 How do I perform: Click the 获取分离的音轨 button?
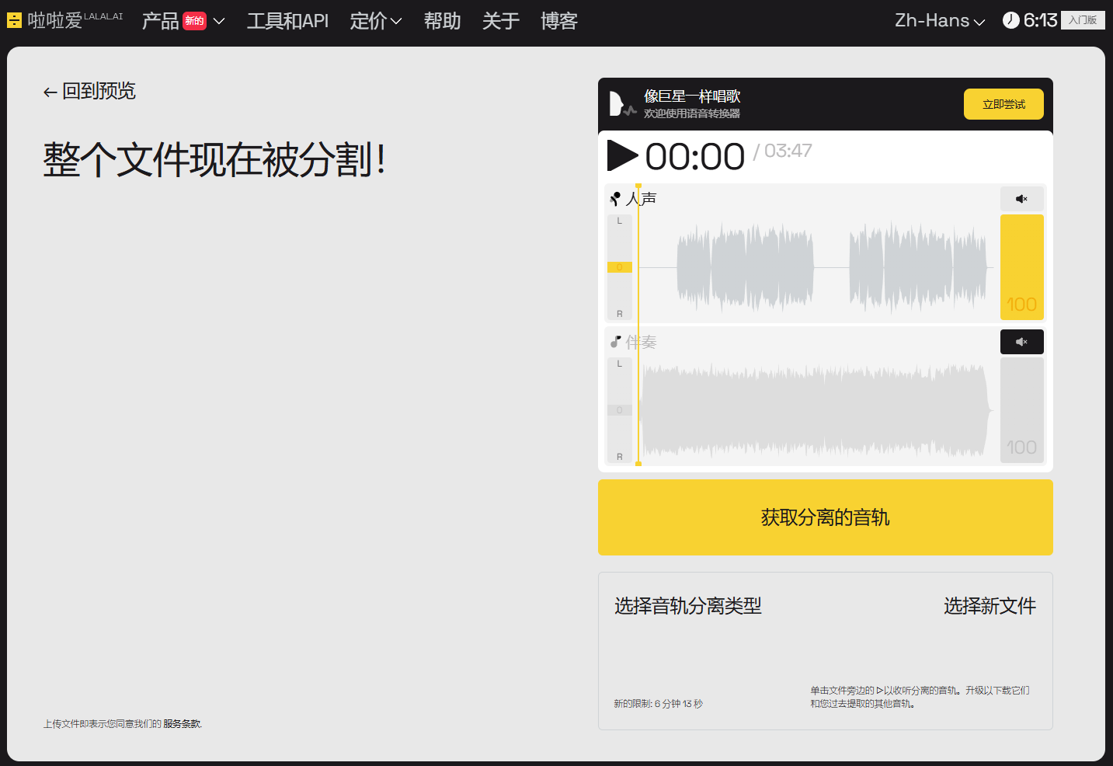point(825,517)
